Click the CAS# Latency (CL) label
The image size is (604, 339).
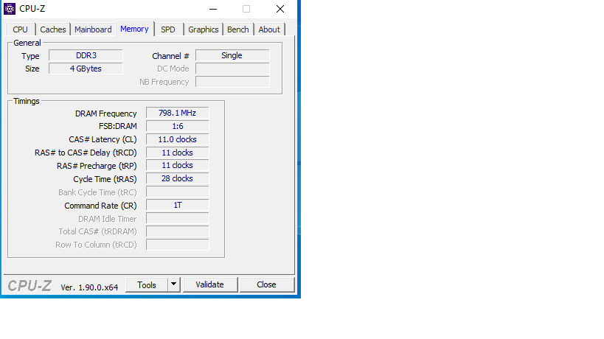point(103,139)
